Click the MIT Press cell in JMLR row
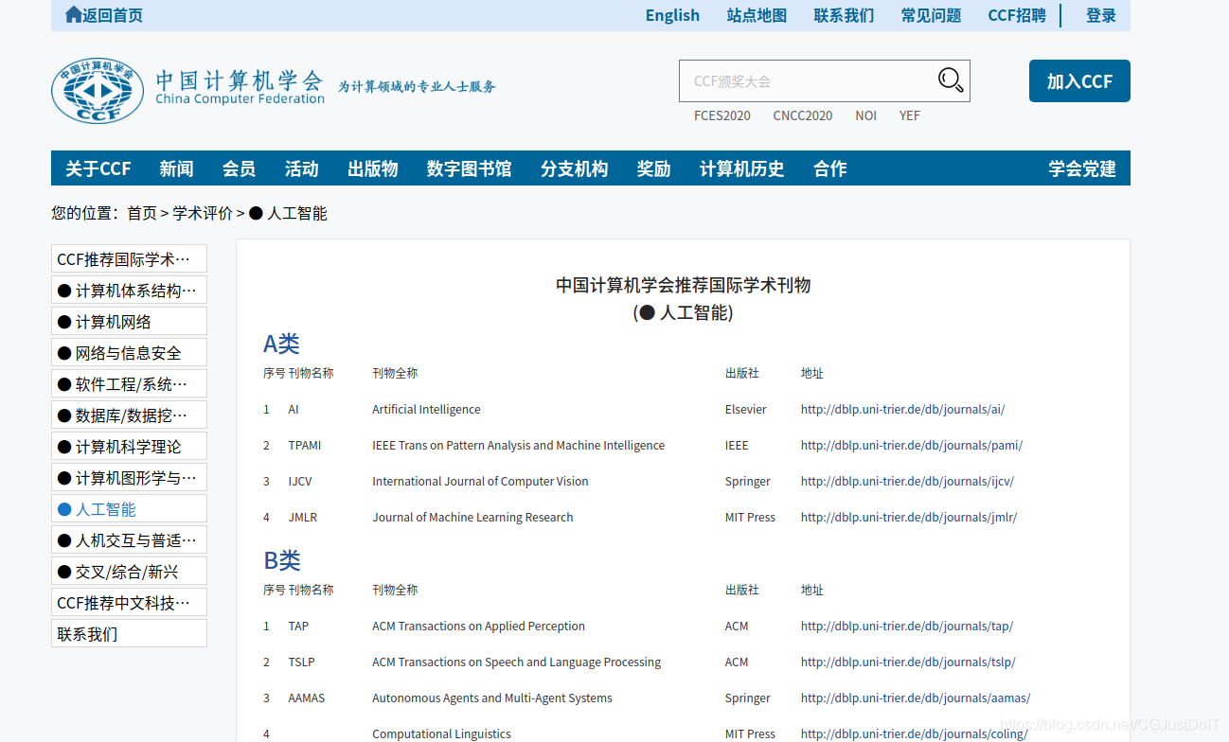The image size is (1229, 742). (750, 518)
